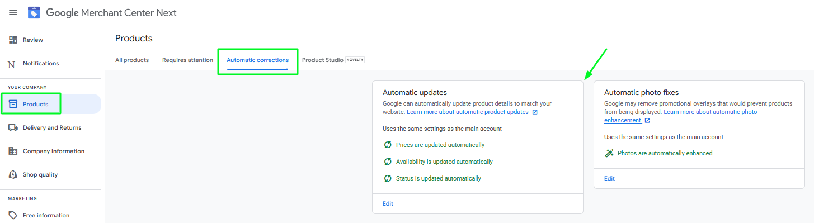Click the sync icon beside Prices updated
The width and height of the screenshot is (814, 223).
tap(388, 145)
